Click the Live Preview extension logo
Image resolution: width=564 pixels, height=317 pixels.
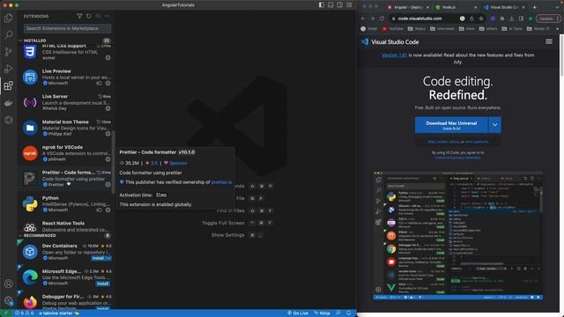(30, 77)
